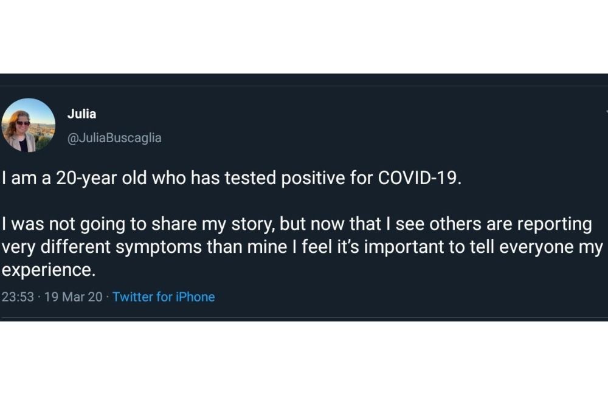Click the tweet line mentioning COVID-19
Screen dimensions: 608x395
coord(232,178)
